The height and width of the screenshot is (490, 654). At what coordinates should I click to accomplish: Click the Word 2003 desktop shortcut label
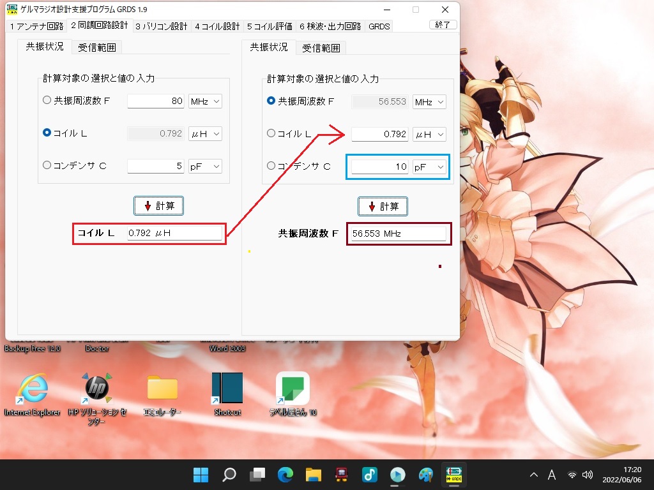227,348
